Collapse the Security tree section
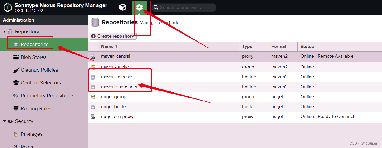 click(x=4, y=121)
